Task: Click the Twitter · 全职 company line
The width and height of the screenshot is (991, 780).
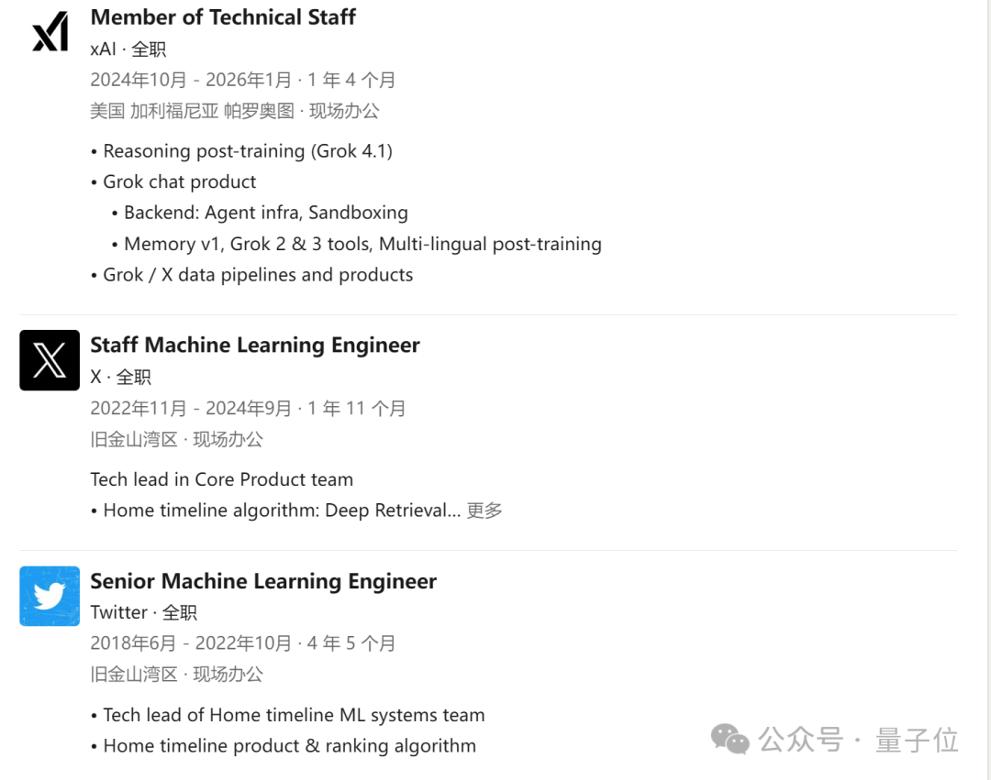Action: (x=143, y=613)
